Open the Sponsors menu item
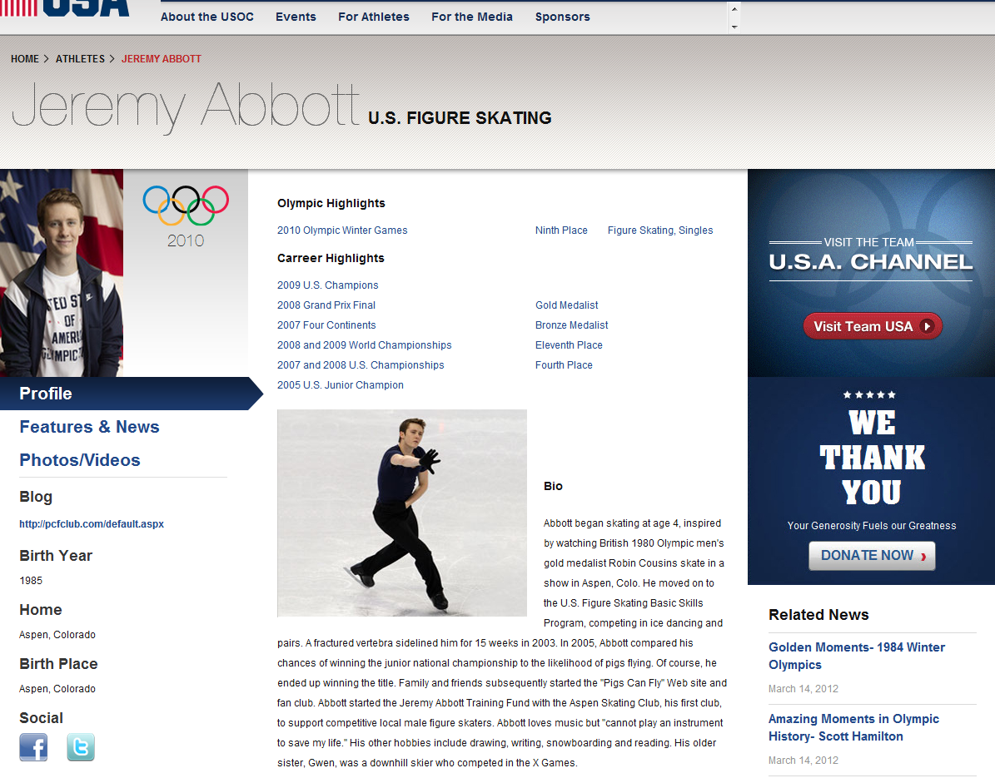Image resolution: width=995 pixels, height=778 pixels. point(562,17)
